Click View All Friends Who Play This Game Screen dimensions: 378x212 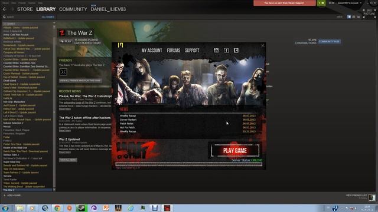point(80,81)
